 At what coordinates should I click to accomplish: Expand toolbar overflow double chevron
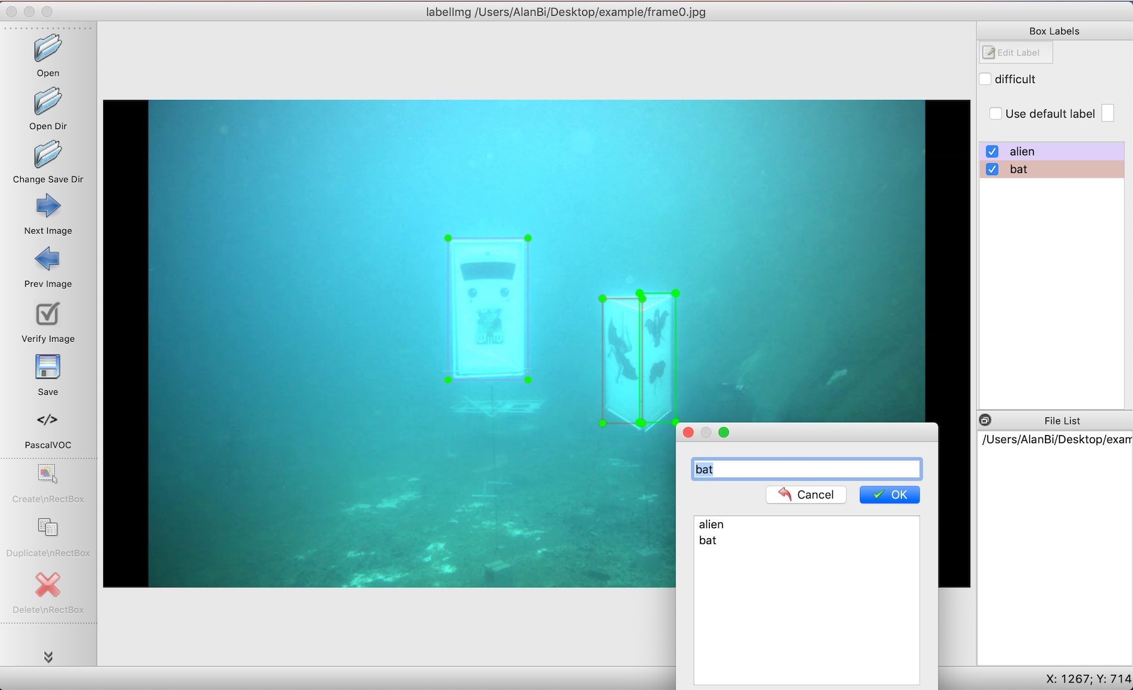48,657
